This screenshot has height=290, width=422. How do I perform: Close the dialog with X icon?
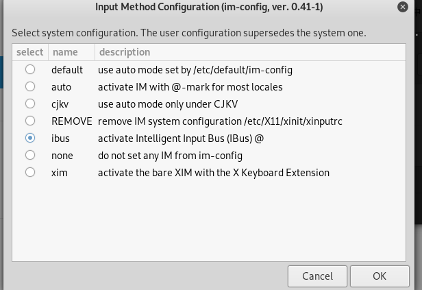403,7
